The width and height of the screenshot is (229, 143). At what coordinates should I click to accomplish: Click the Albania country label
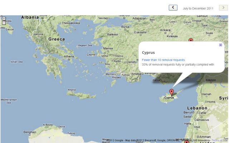(30, 17)
